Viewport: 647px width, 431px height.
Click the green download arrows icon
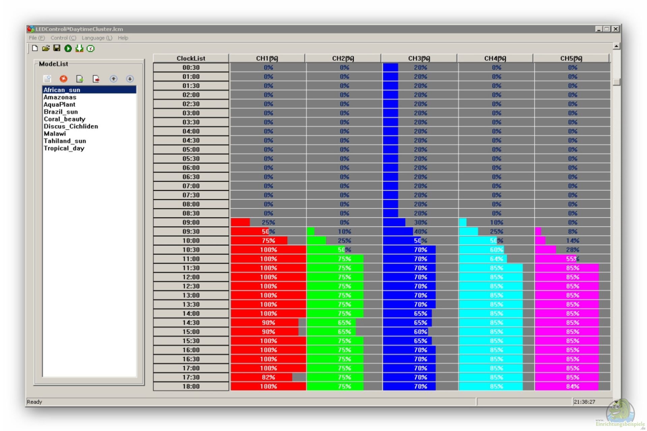point(79,49)
